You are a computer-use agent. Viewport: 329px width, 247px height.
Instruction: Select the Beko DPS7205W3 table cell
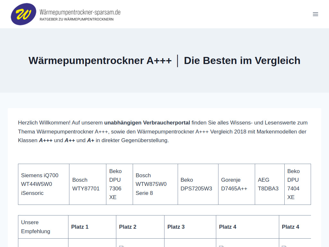[198, 184]
